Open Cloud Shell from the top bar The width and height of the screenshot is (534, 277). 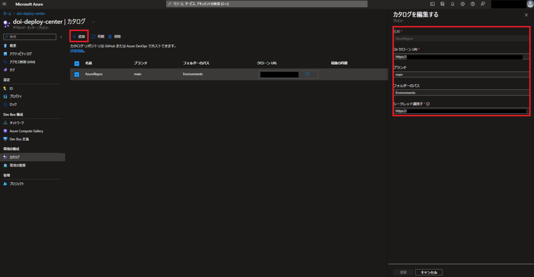click(x=433, y=4)
